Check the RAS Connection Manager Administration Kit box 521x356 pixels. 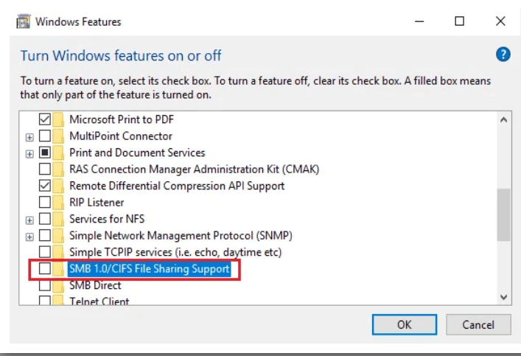coord(45,169)
